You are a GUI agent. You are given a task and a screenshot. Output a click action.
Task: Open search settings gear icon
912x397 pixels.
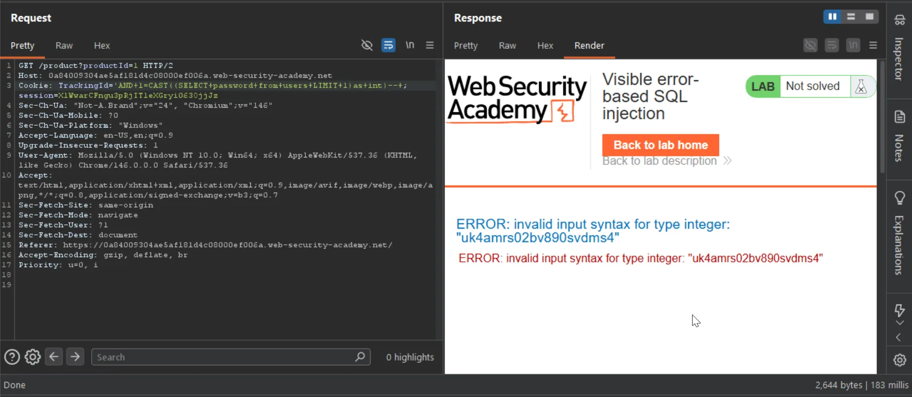click(x=33, y=357)
